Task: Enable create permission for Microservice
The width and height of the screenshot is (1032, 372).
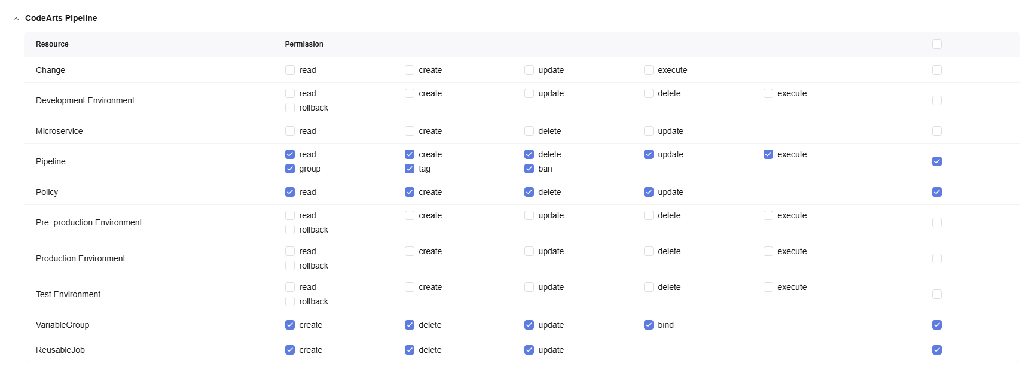Action: (x=410, y=131)
